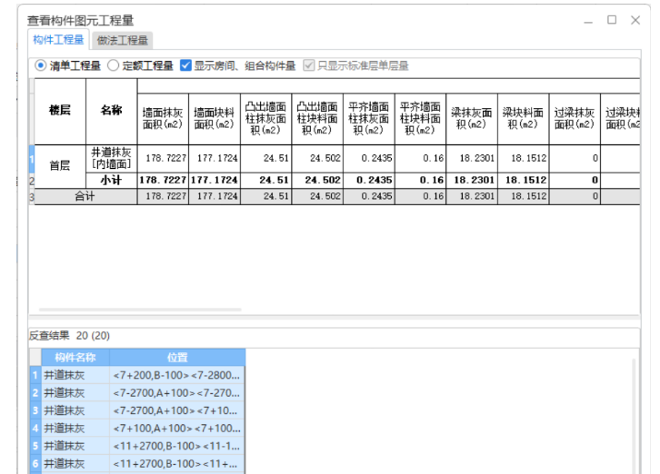Click the 合计 row value 24.502
This screenshot has height=474, width=660.
pyautogui.click(x=317, y=196)
